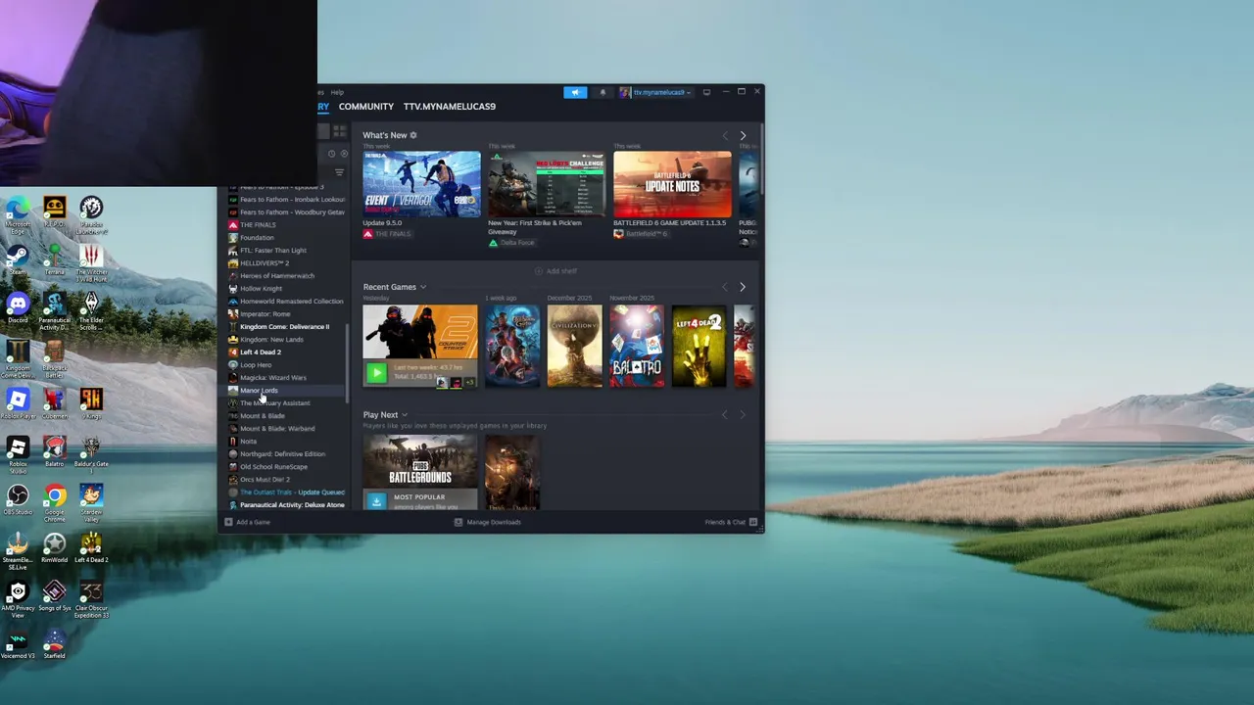Viewport: 1254px width, 705px height.
Task: Open Balatro recent game cover
Action: pyautogui.click(x=637, y=346)
